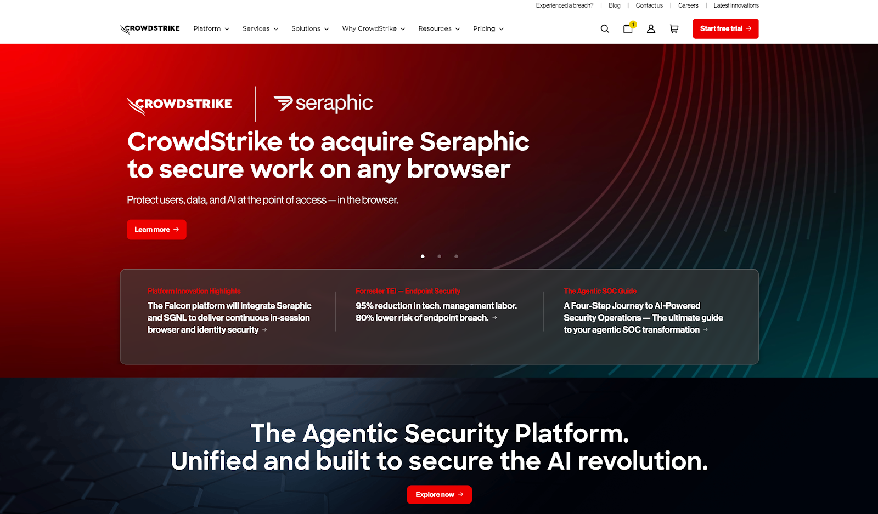The height and width of the screenshot is (514, 878).
Task: Expand the Platform dropdown
Action: coord(211,28)
